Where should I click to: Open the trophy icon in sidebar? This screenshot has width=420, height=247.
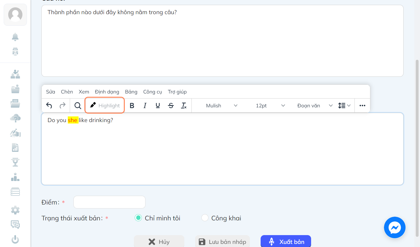pos(15,162)
